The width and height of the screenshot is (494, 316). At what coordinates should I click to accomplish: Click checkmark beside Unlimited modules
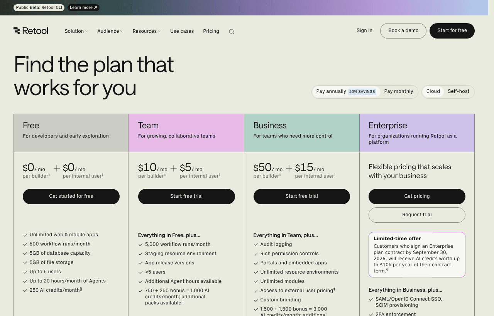(256, 282)
